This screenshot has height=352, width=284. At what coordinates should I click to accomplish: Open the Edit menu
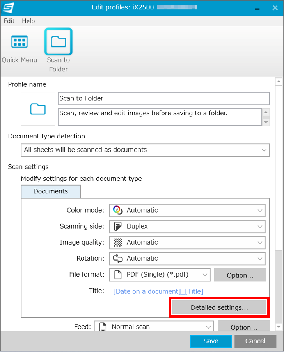pos(9,21)
